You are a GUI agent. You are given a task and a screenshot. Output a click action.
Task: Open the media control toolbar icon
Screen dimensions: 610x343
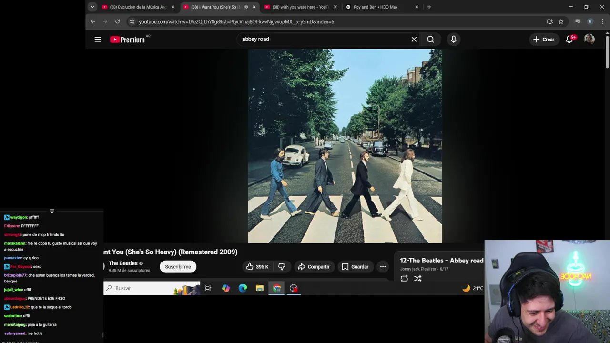[x=578, y=21]
